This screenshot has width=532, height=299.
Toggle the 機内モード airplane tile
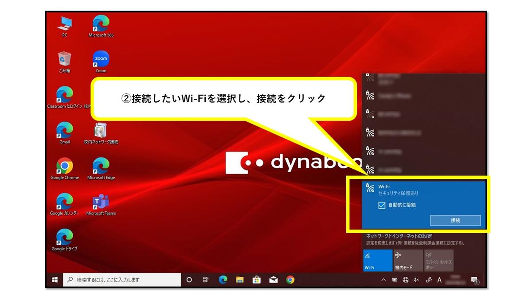click(x=408, y=260)
